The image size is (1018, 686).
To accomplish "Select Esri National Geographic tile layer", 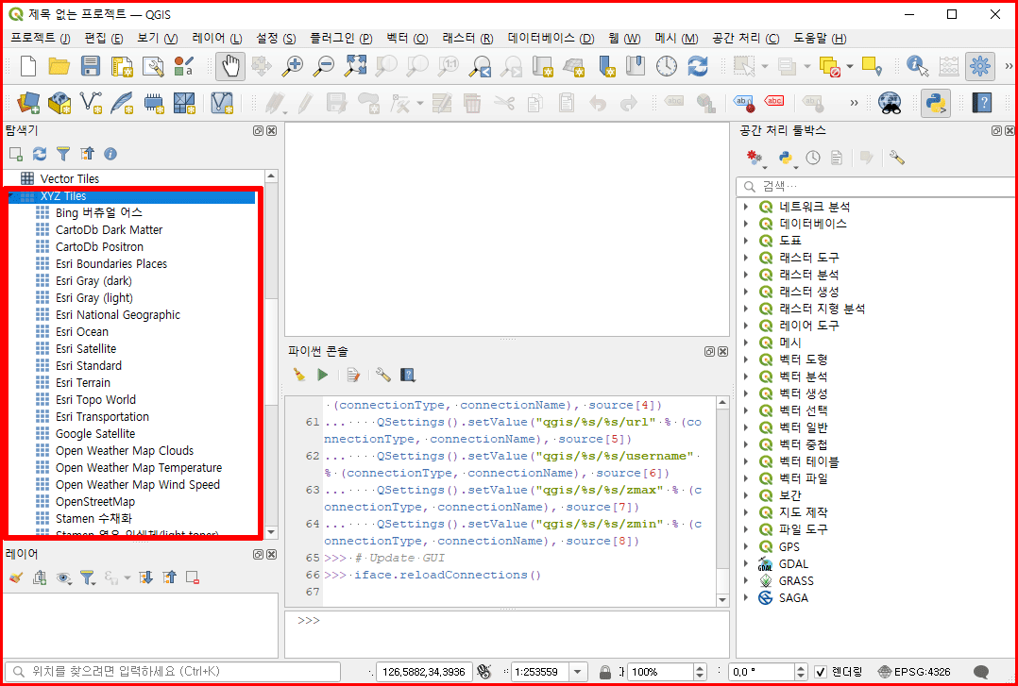I will point(117,315).
